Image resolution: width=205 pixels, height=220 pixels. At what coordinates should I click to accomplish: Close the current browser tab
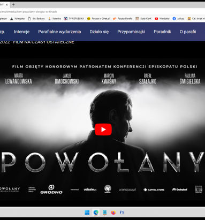pyautogui.click(x=7, y=5)
